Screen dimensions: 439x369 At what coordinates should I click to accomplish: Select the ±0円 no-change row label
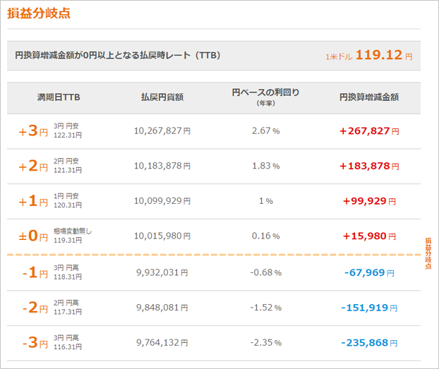point(33,235)
